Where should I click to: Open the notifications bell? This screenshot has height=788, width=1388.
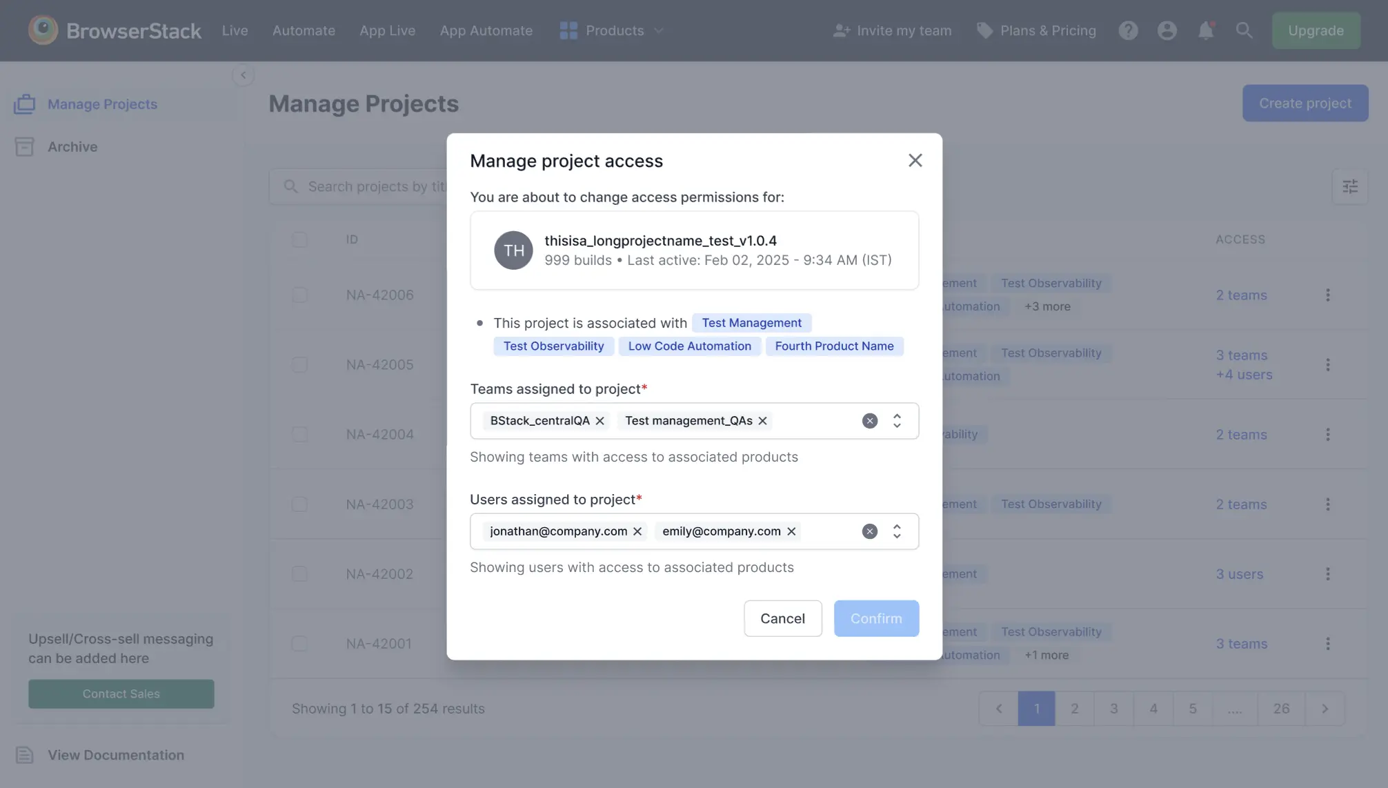pyautogui.click(x=1205, y=30)
